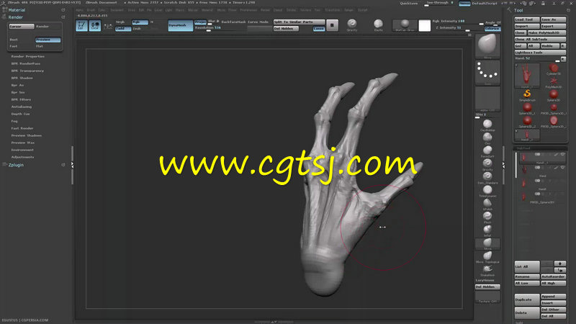Screen dimensions: 576x324
Task: Click the Append subtool button
Action: pyautogui.click(x=554, y=297)
